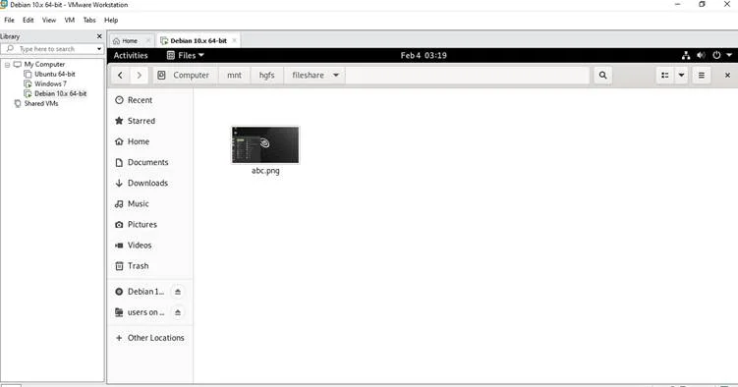Open Other Locations
Viewport: 738px width, 387px height.
click(x=150, y=338)
